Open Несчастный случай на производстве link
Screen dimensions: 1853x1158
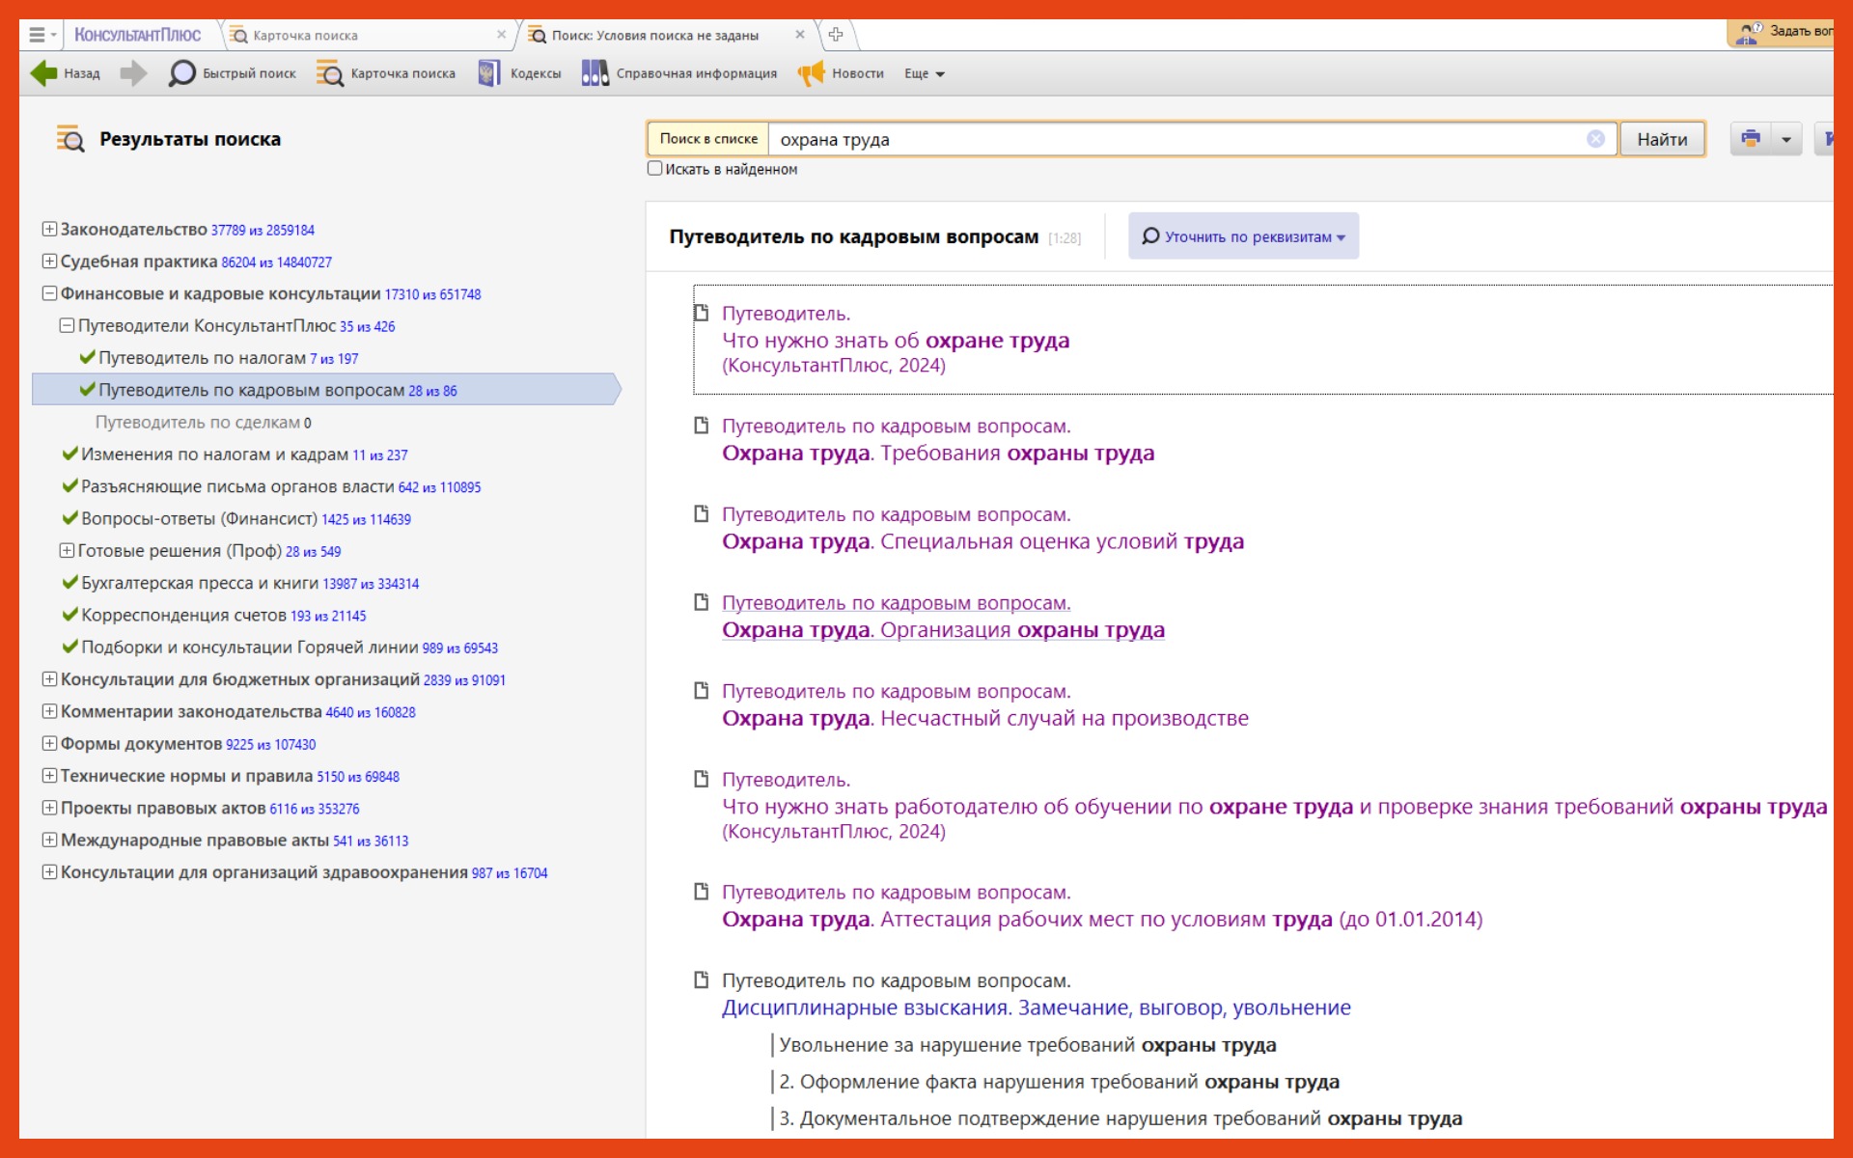tap(985, 719)
